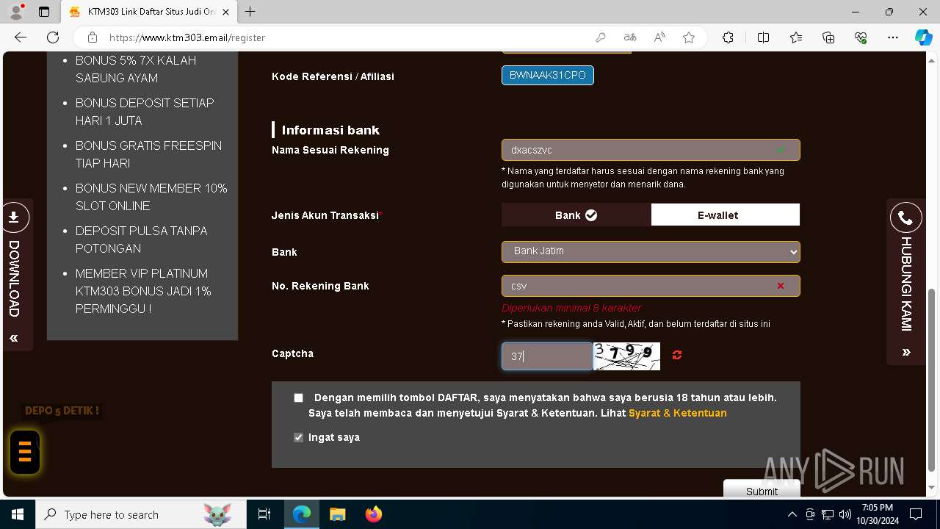Toggle split screen view
This screenshot has height=529, width=940.
763,37
